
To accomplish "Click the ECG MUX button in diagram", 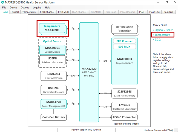I will 124,47.
